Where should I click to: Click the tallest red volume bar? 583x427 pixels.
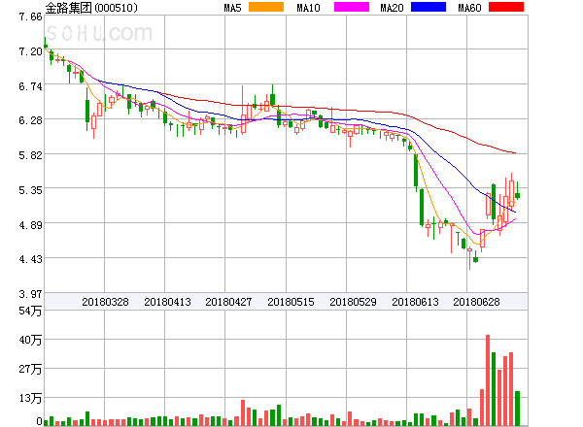click(x=488, y=380)
